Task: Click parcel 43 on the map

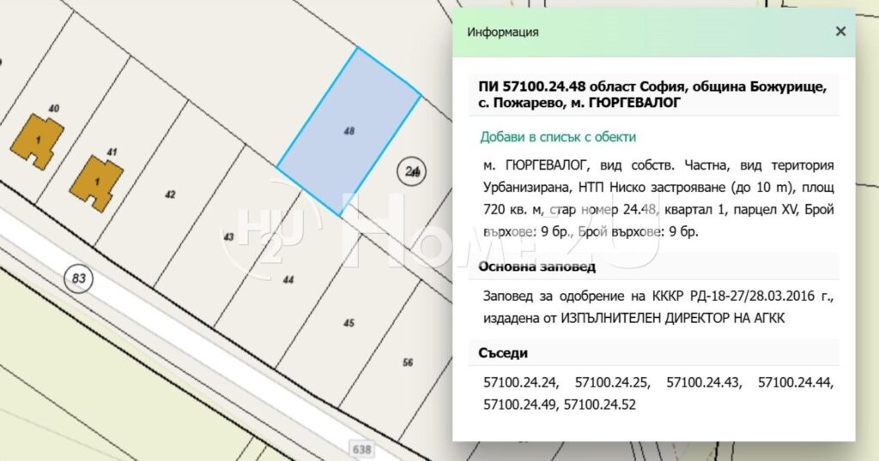Action: coord(228,236)
